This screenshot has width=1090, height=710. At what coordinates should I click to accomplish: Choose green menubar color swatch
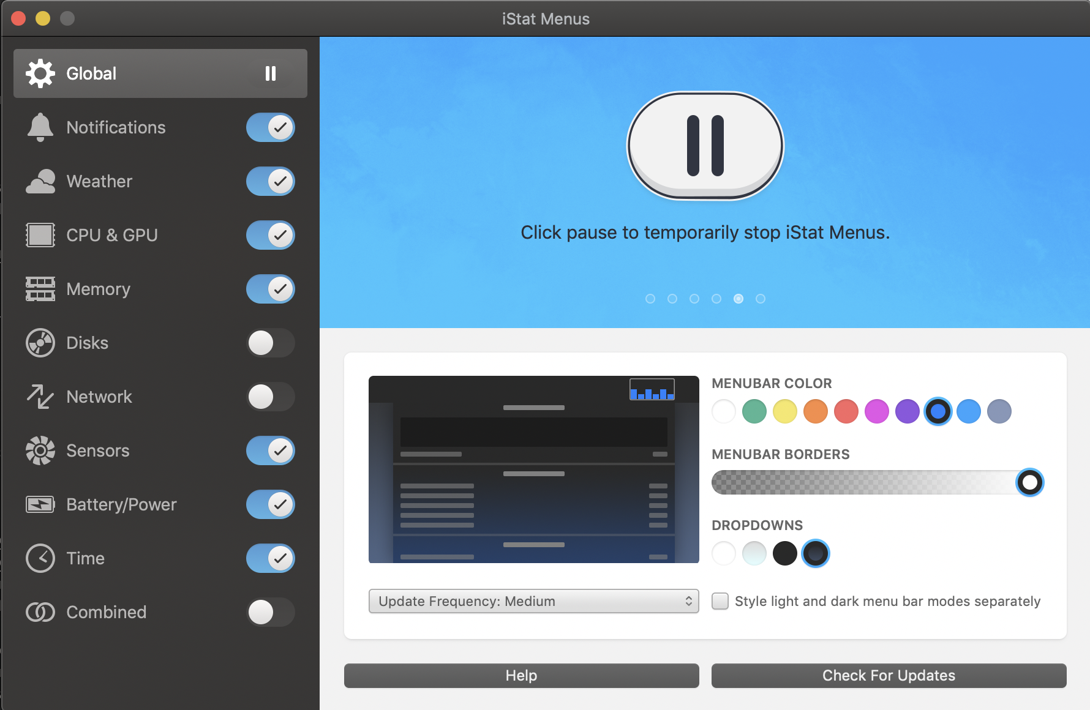tap(754, 411)
